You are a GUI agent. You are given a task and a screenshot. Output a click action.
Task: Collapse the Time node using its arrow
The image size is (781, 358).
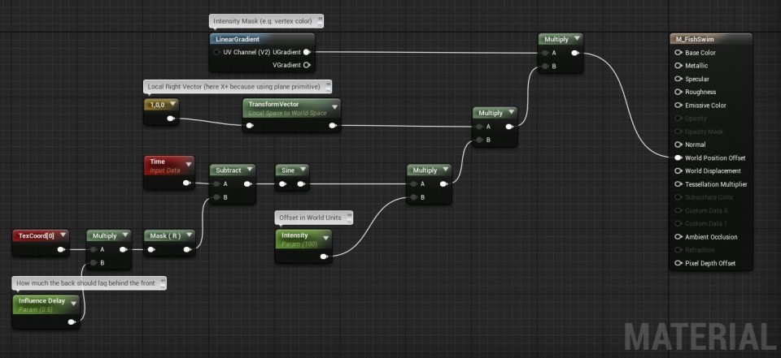click(188, 163)
